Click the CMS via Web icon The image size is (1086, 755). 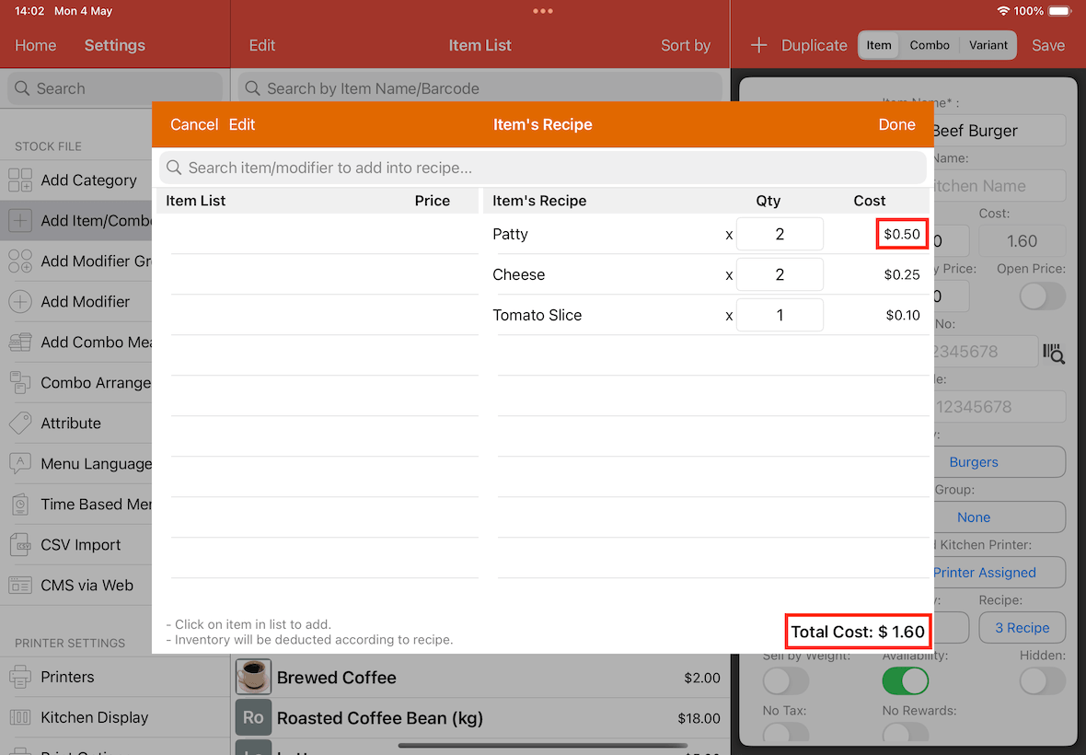point(20,586)
